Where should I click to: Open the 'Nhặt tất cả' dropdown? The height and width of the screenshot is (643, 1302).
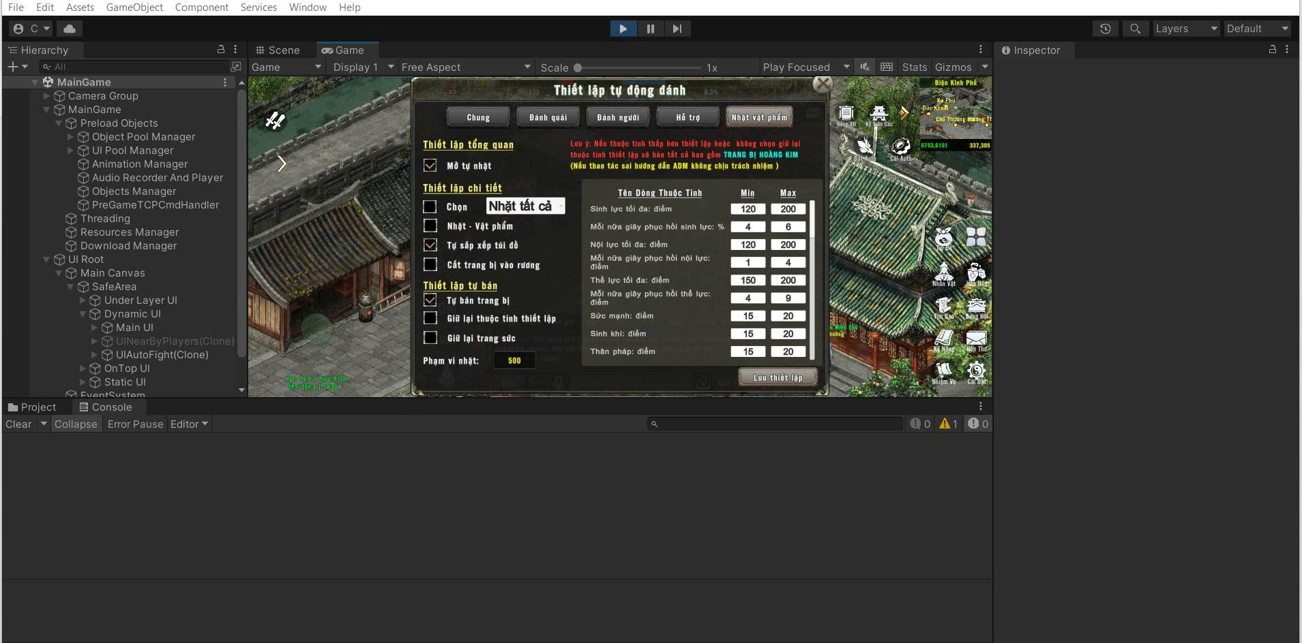525,206
